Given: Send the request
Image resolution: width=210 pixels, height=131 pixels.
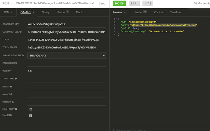Looking at the screenshot, I should pos(102,3).
